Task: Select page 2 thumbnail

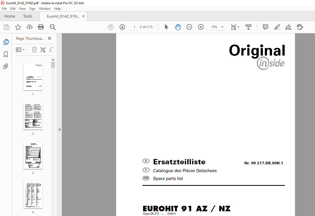Action: [x=33, y=116]
